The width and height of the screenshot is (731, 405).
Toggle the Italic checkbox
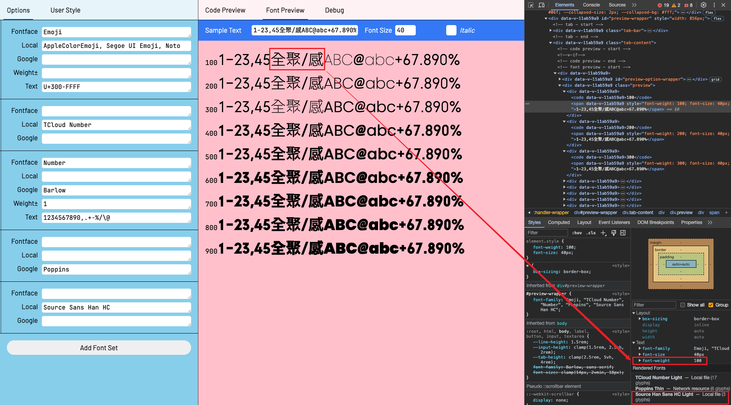click(x=451, y=30)
